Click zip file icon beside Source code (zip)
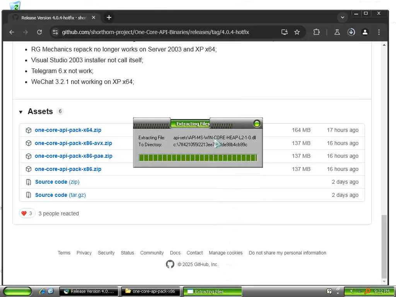Viewport: 396px width, 297px height. tap(29, 182)
